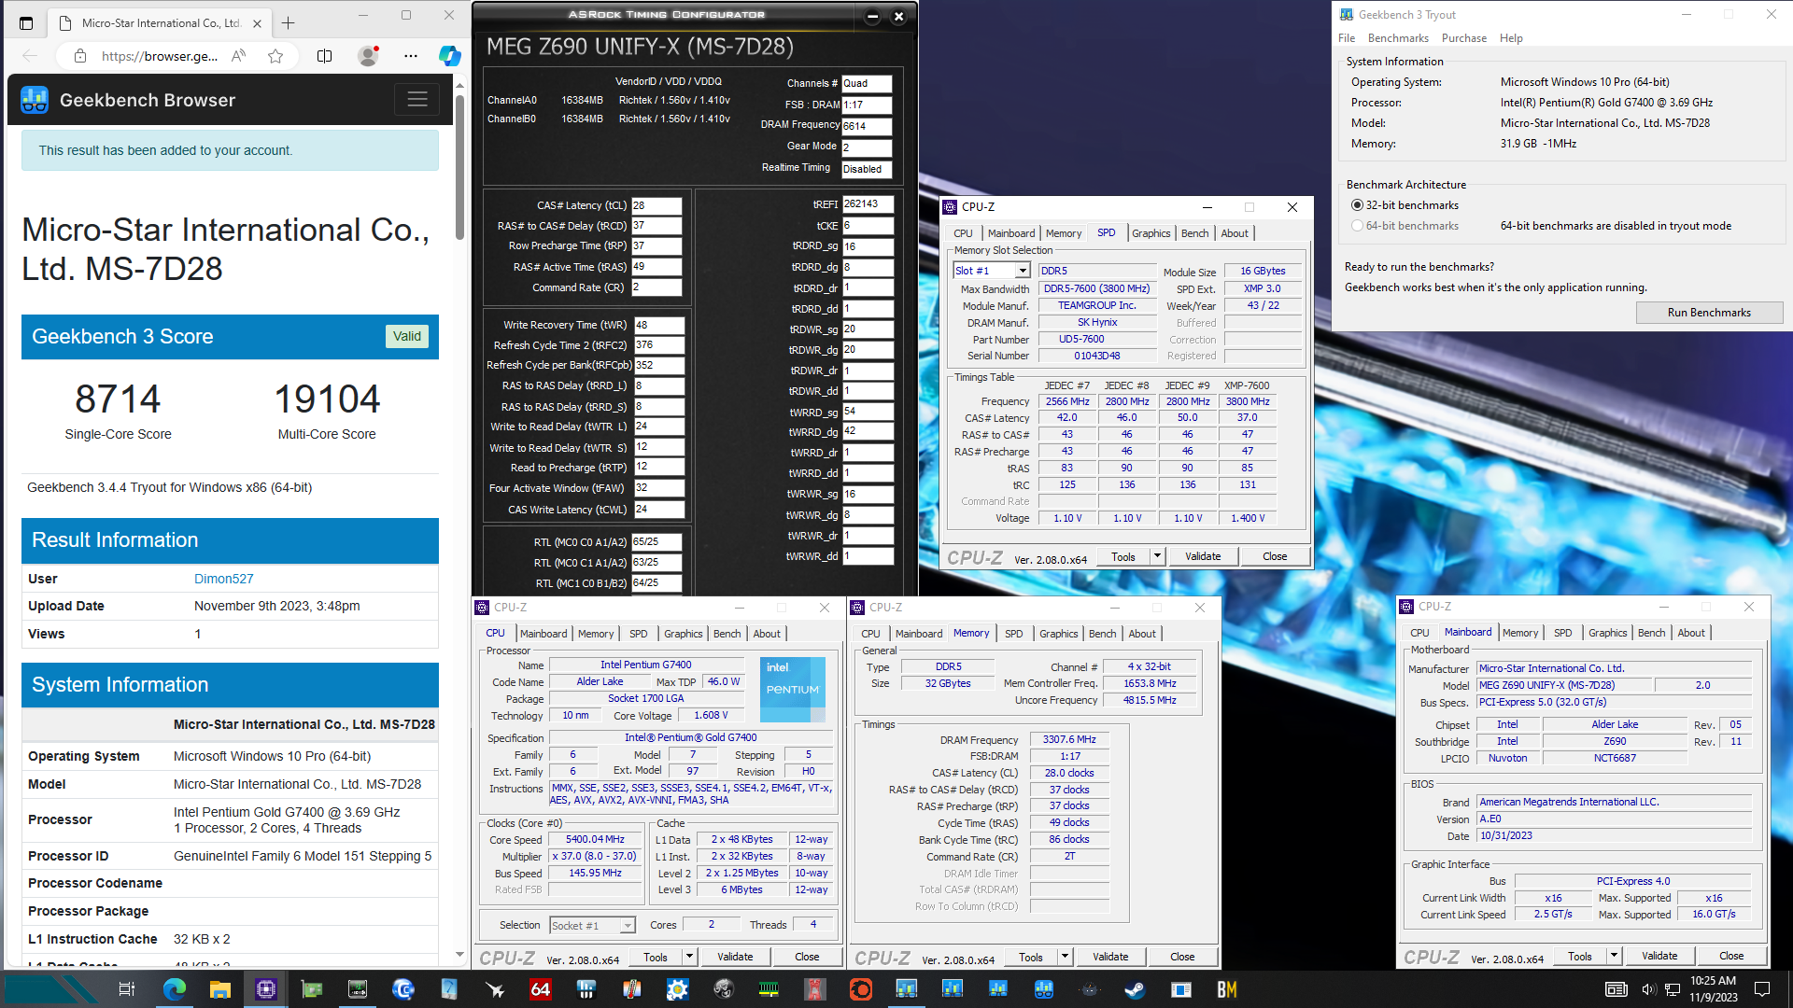Click Validate in the CPU-Z SPD window
This screenshot has height=1008, width=1793.
pyautogui.click(x=1203, y=556)
